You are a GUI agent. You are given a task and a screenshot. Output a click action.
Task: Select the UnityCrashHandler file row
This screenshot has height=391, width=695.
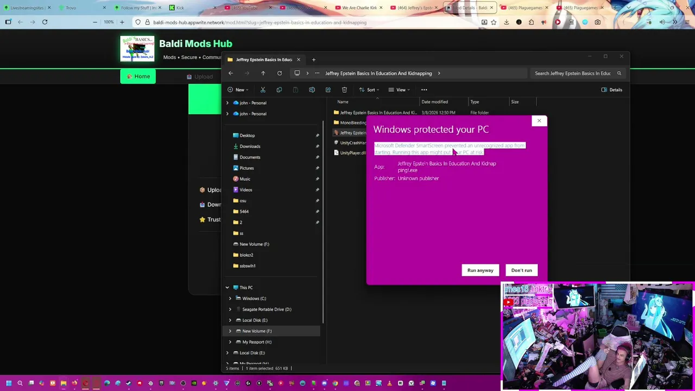(350, 143)
